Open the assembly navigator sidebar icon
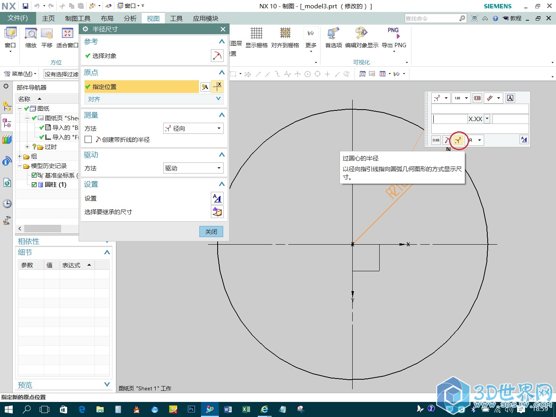The height and width of the screenshot is (417, 556). pyautogui.click(x=7, y=106)
